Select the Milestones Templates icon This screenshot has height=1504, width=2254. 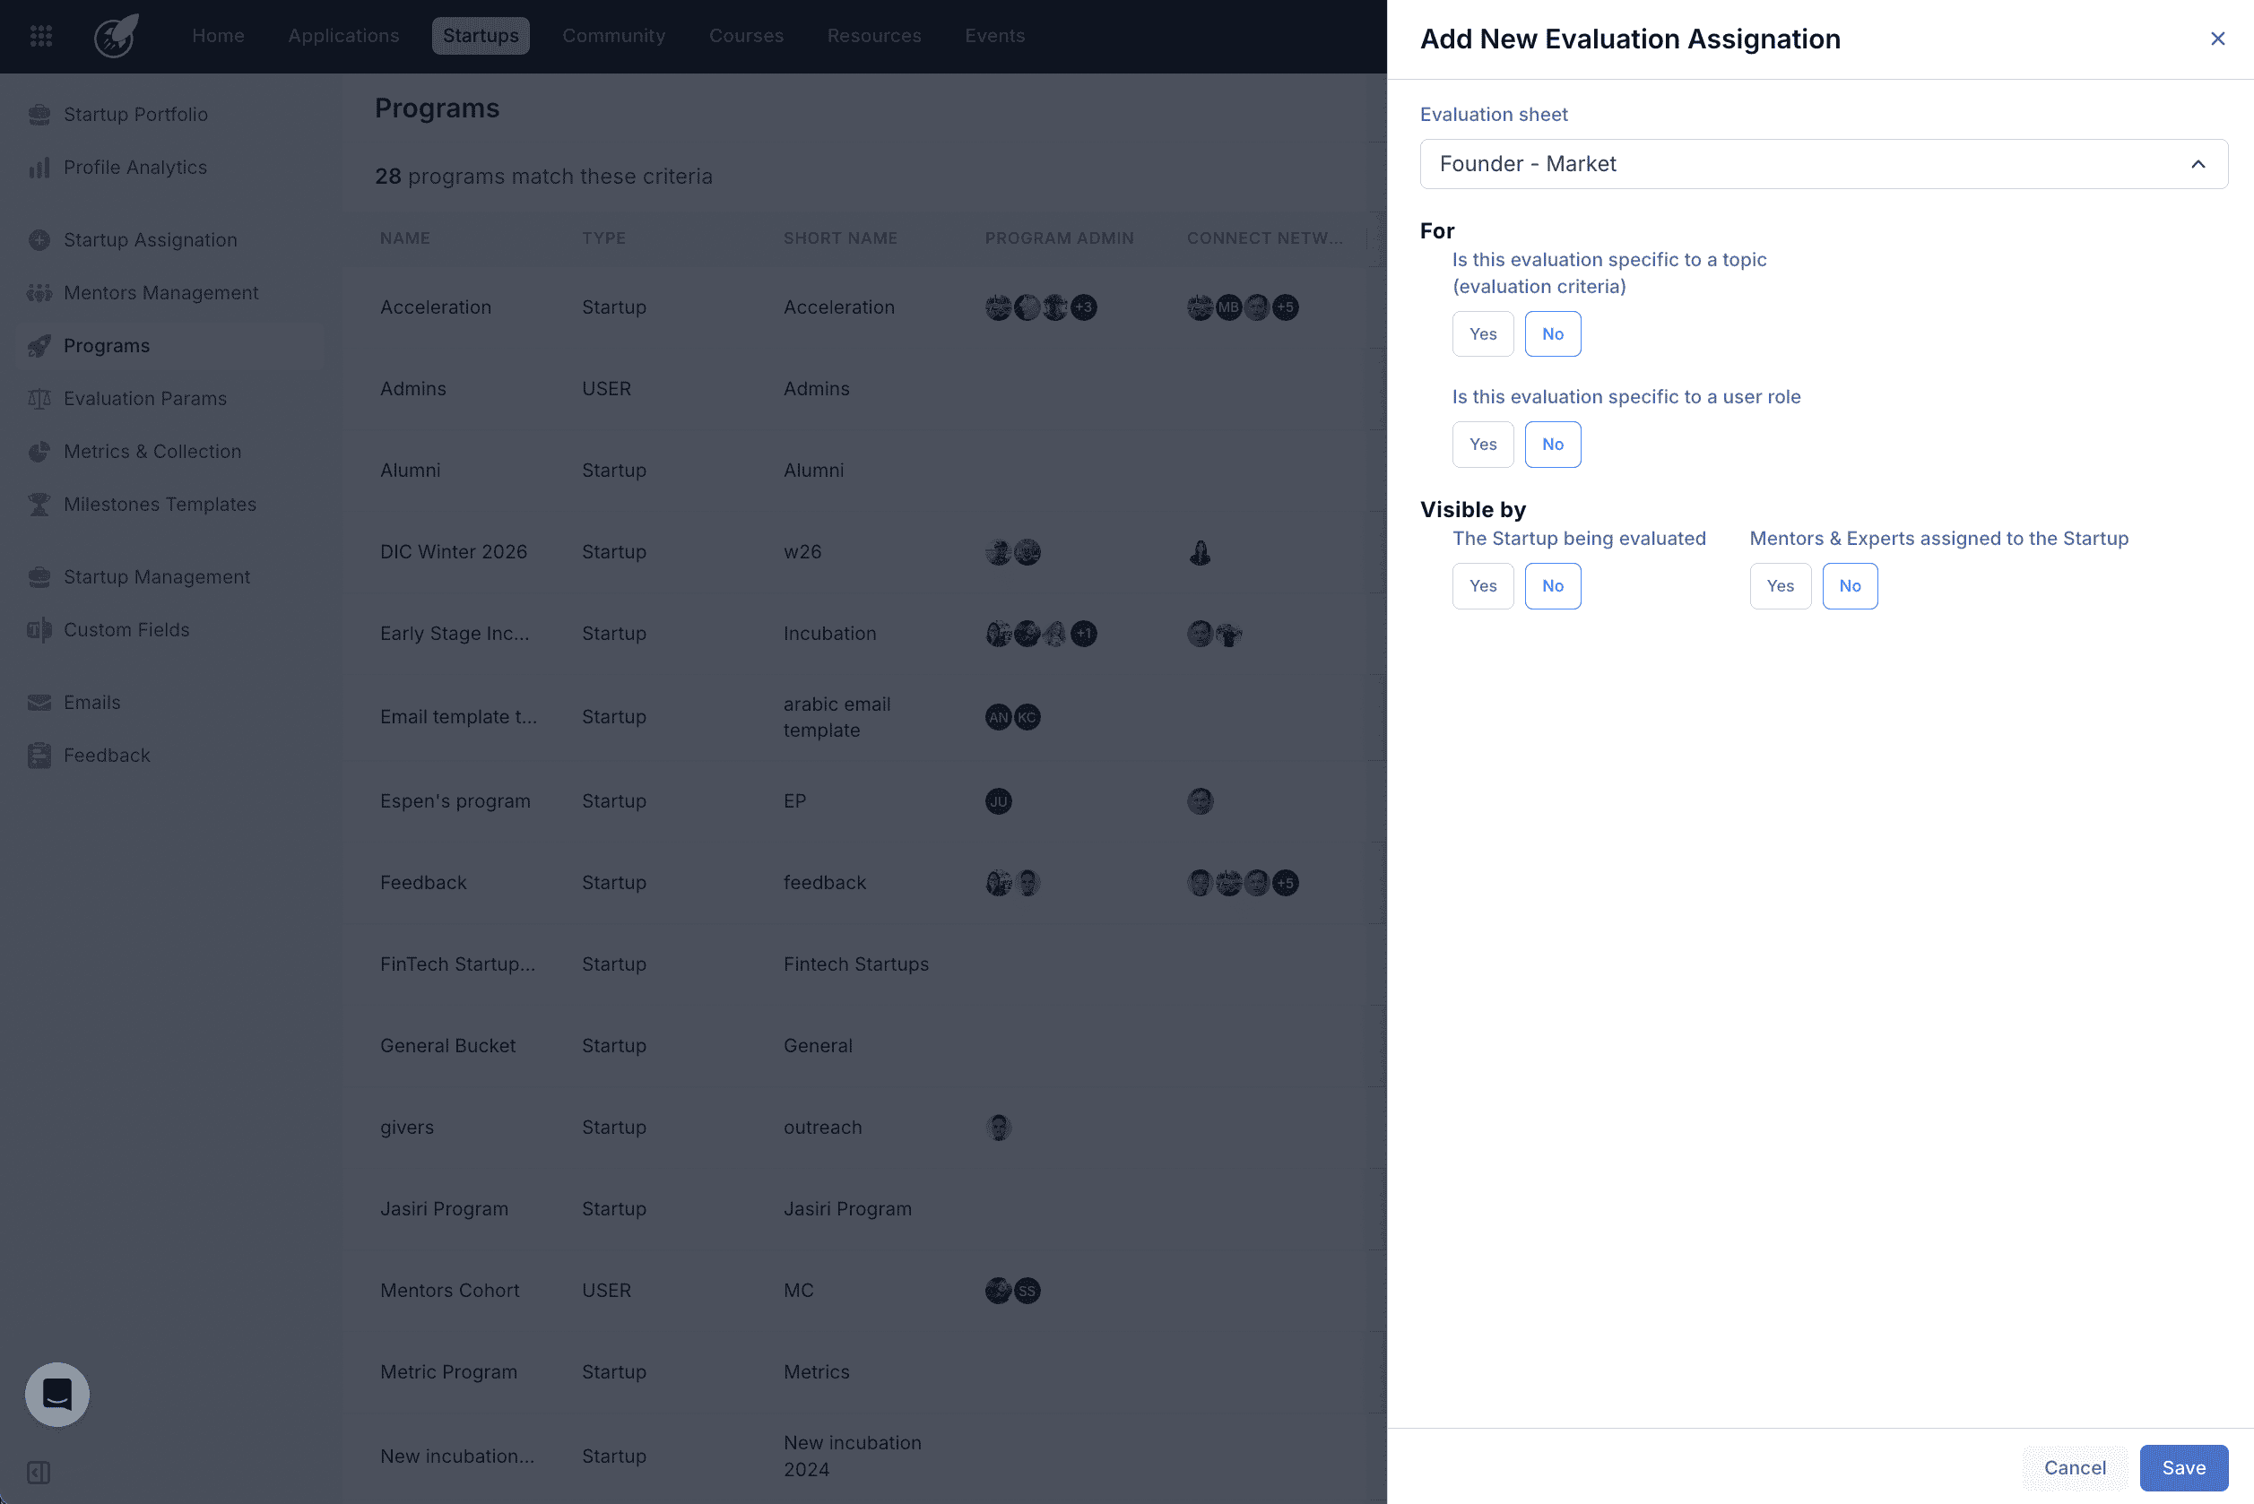tap(39, 504)
